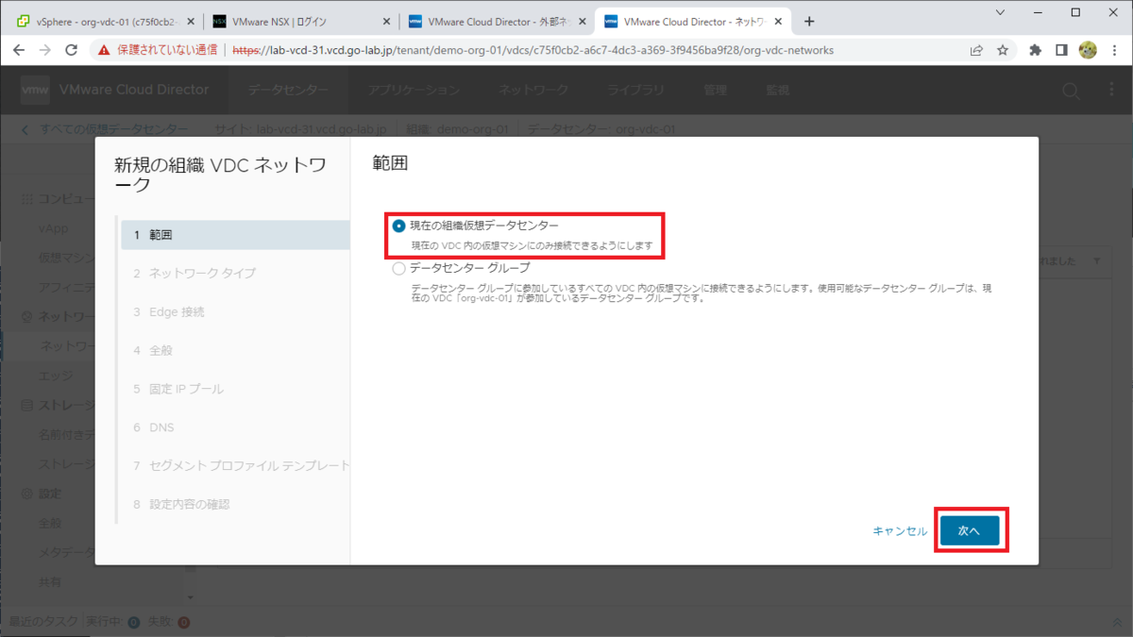
Task: Click the vmw logo in Cloud Director header
Action: 35,90
